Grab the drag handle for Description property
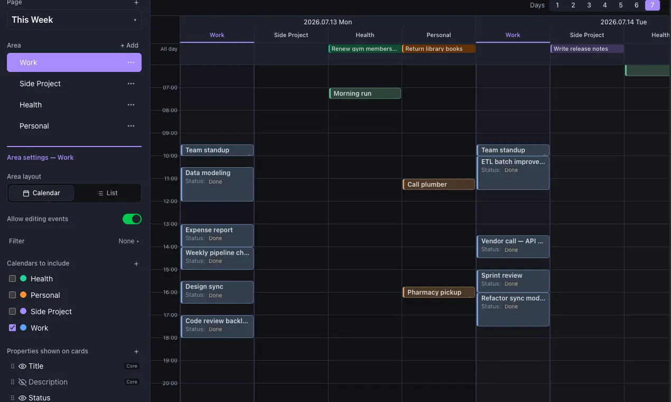671x402 pixels. pos(13,382)
